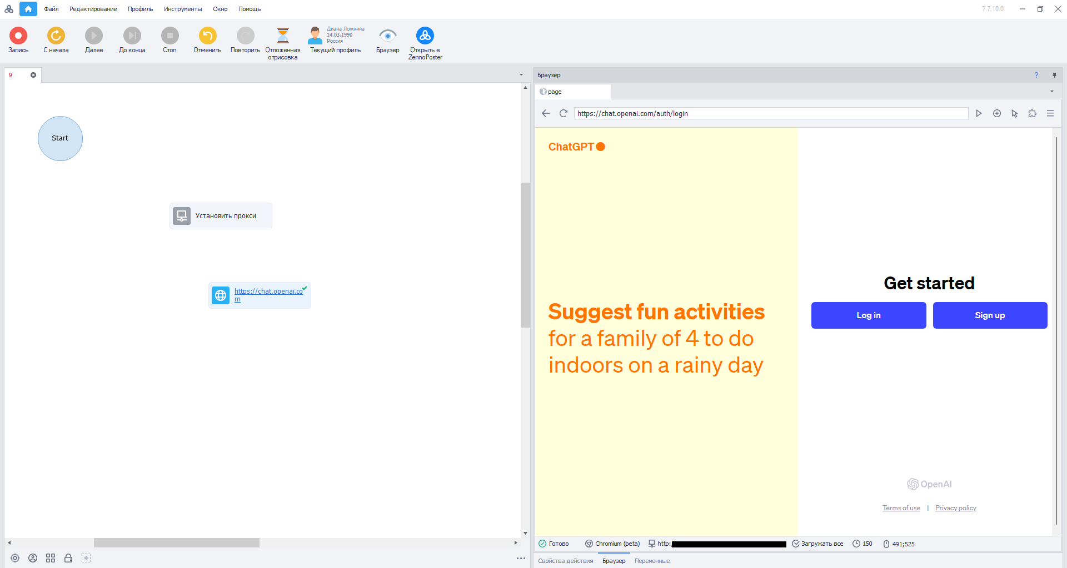Viewport: 1067px width, 568px height.
Task: Click the blue Log in button
Action: [x=868, y=315]
